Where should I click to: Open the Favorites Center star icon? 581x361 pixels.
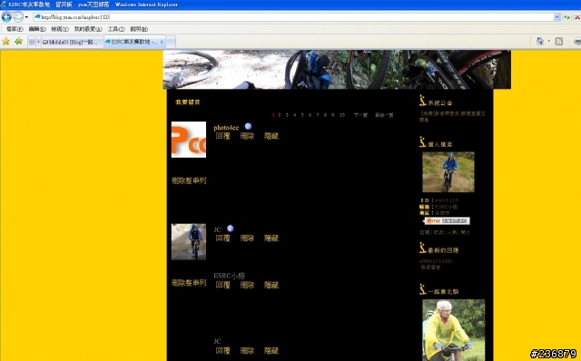(6, 42)
